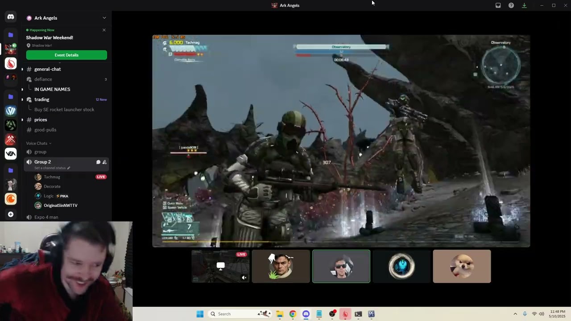The image size is (571, 321).
Task: Select the participant tile with grass avatar
Action: point(281,266)
